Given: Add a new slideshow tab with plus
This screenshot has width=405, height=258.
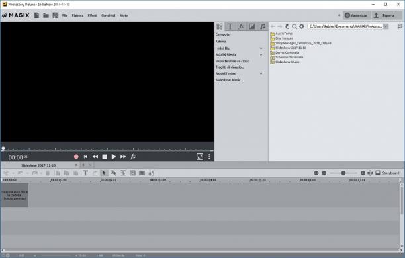Looking at the screenshot, I should 83,165.
